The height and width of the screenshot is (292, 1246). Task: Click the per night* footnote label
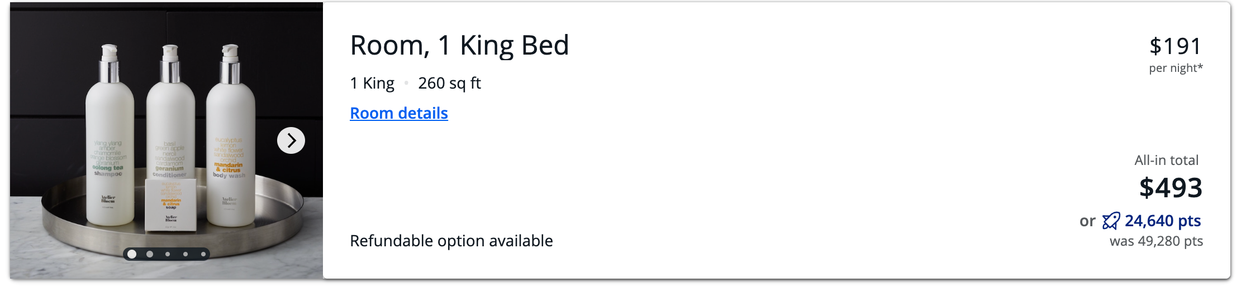click(1176, 68)
